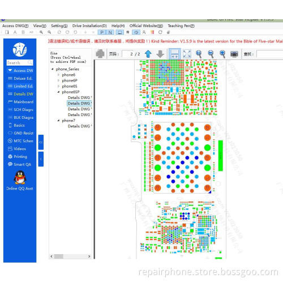The image size is (283, 283).
Task: Expand the phone6 tree node
Action: 58,75
